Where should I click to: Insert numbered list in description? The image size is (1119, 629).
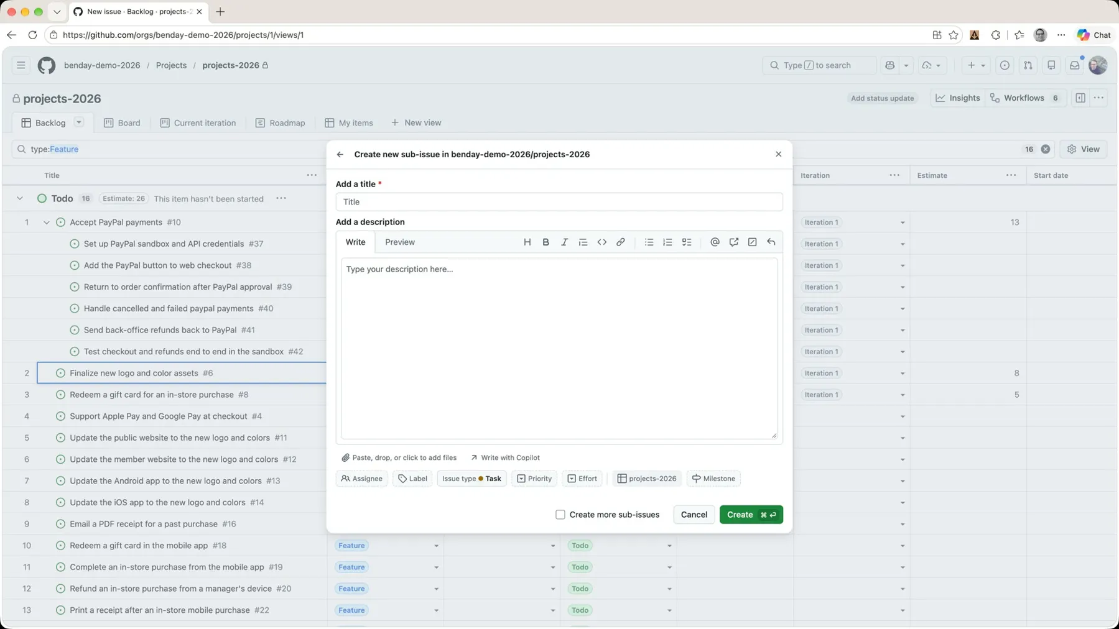pos(667,242)
